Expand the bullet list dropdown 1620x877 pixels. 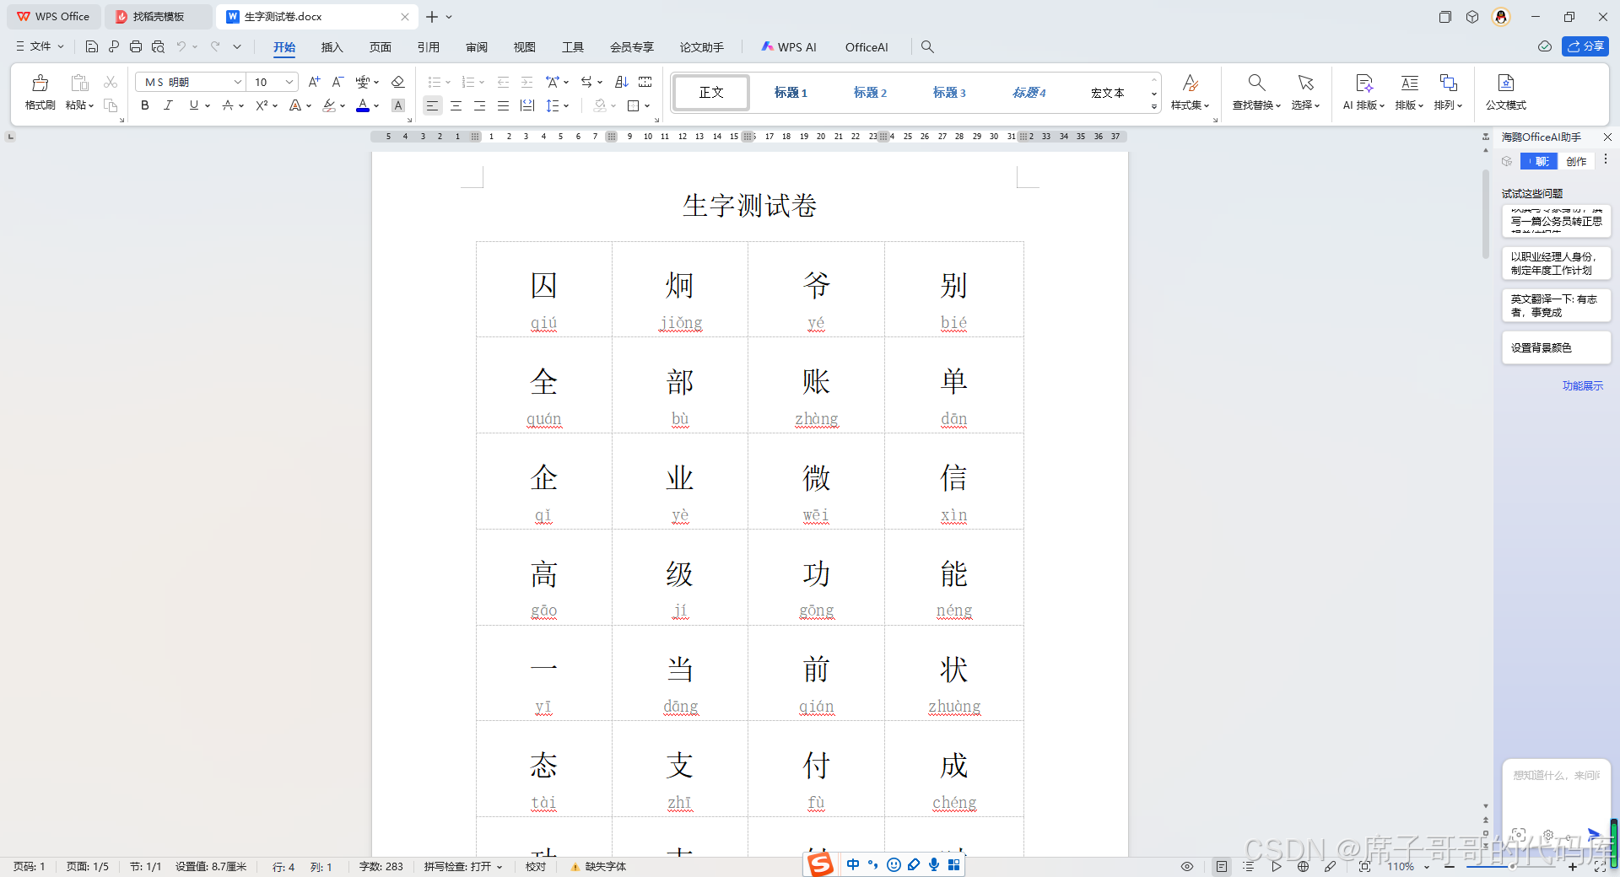pos(448,83)
